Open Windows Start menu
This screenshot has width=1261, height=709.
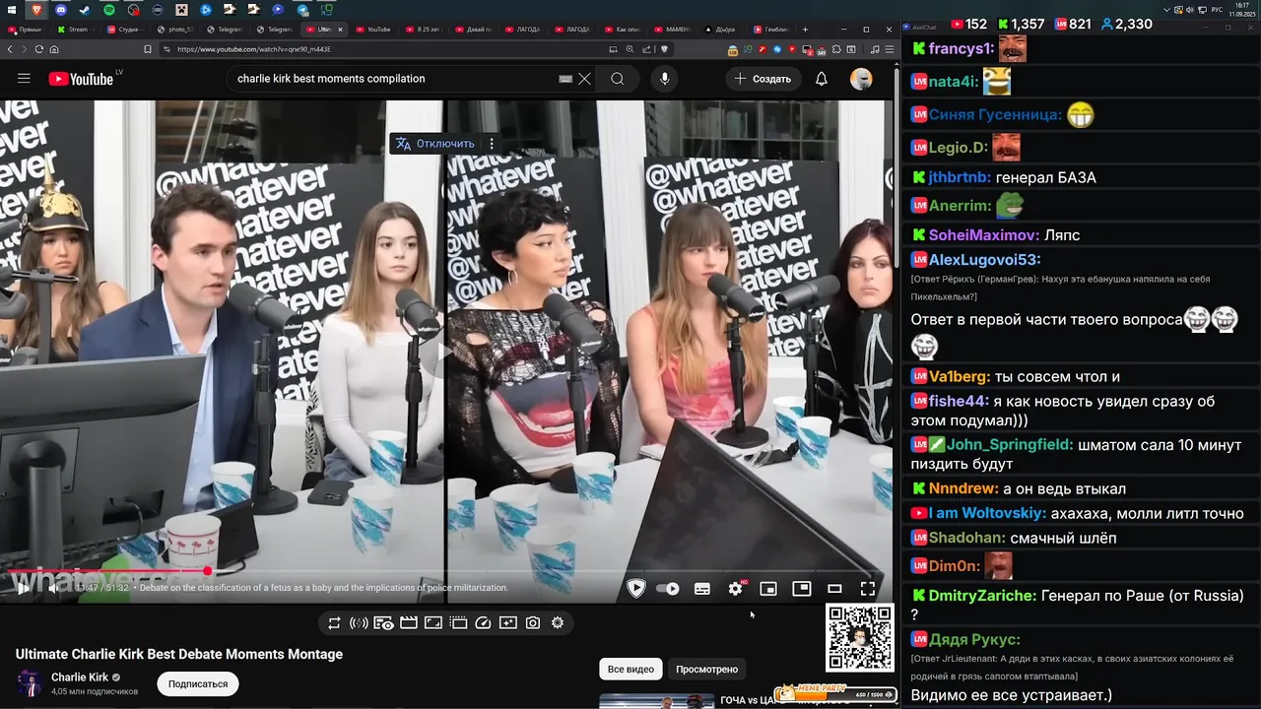pos(12,10)
